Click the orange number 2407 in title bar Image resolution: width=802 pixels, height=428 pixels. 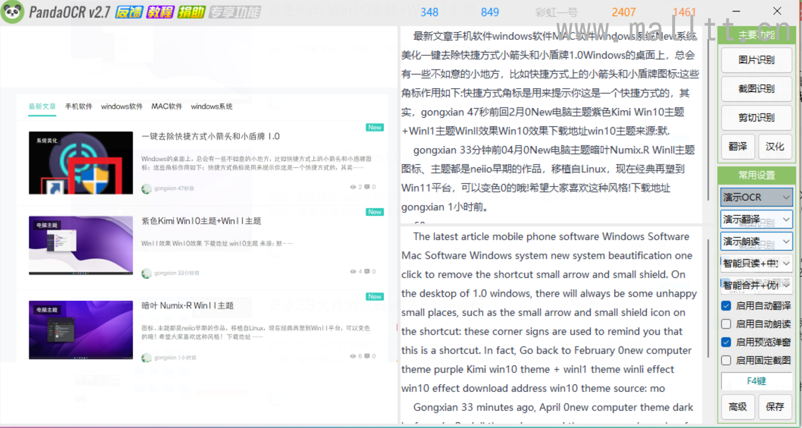[x=624, y=12]
